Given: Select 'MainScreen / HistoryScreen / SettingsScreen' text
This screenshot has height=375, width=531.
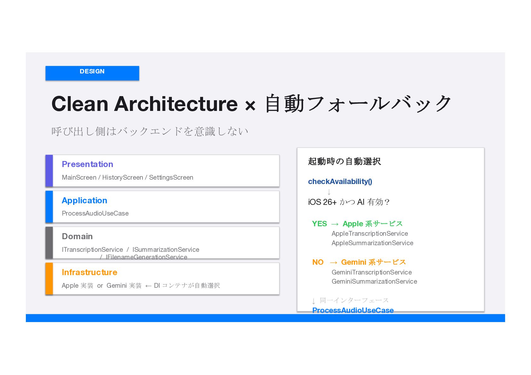Looking at the screenshot, I should [127, 177].
